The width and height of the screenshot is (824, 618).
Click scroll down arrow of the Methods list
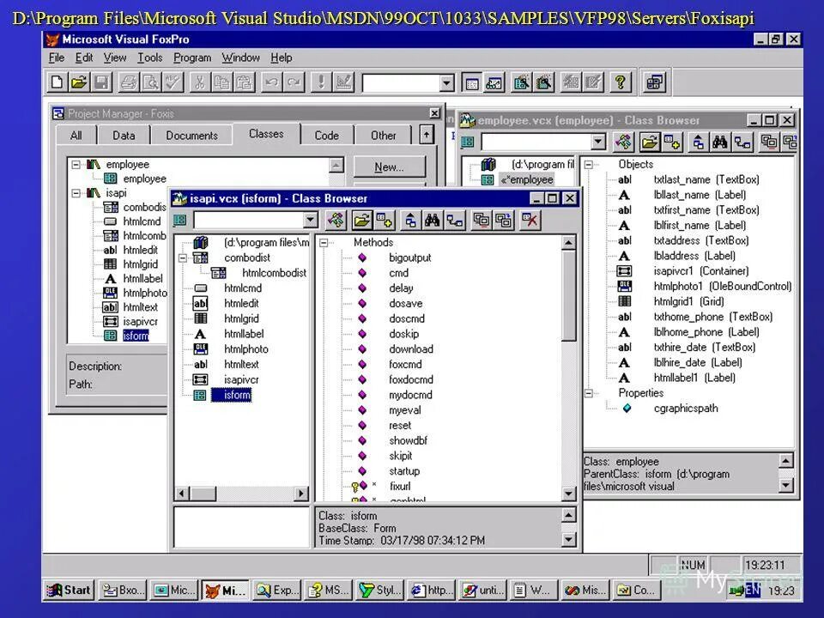[x=568, y=494]
